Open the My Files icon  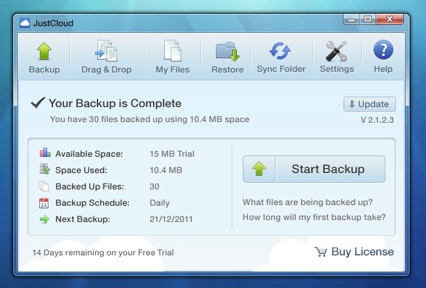[x=172, y=51]
